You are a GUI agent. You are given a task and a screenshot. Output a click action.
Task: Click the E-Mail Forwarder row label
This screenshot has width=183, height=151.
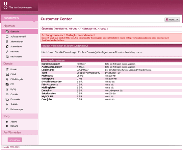tap(52, 82)
